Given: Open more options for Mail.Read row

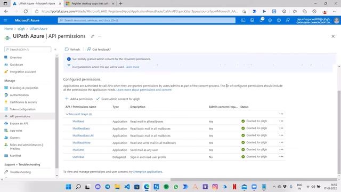Looking at the screenshot, I should point(281,121).
